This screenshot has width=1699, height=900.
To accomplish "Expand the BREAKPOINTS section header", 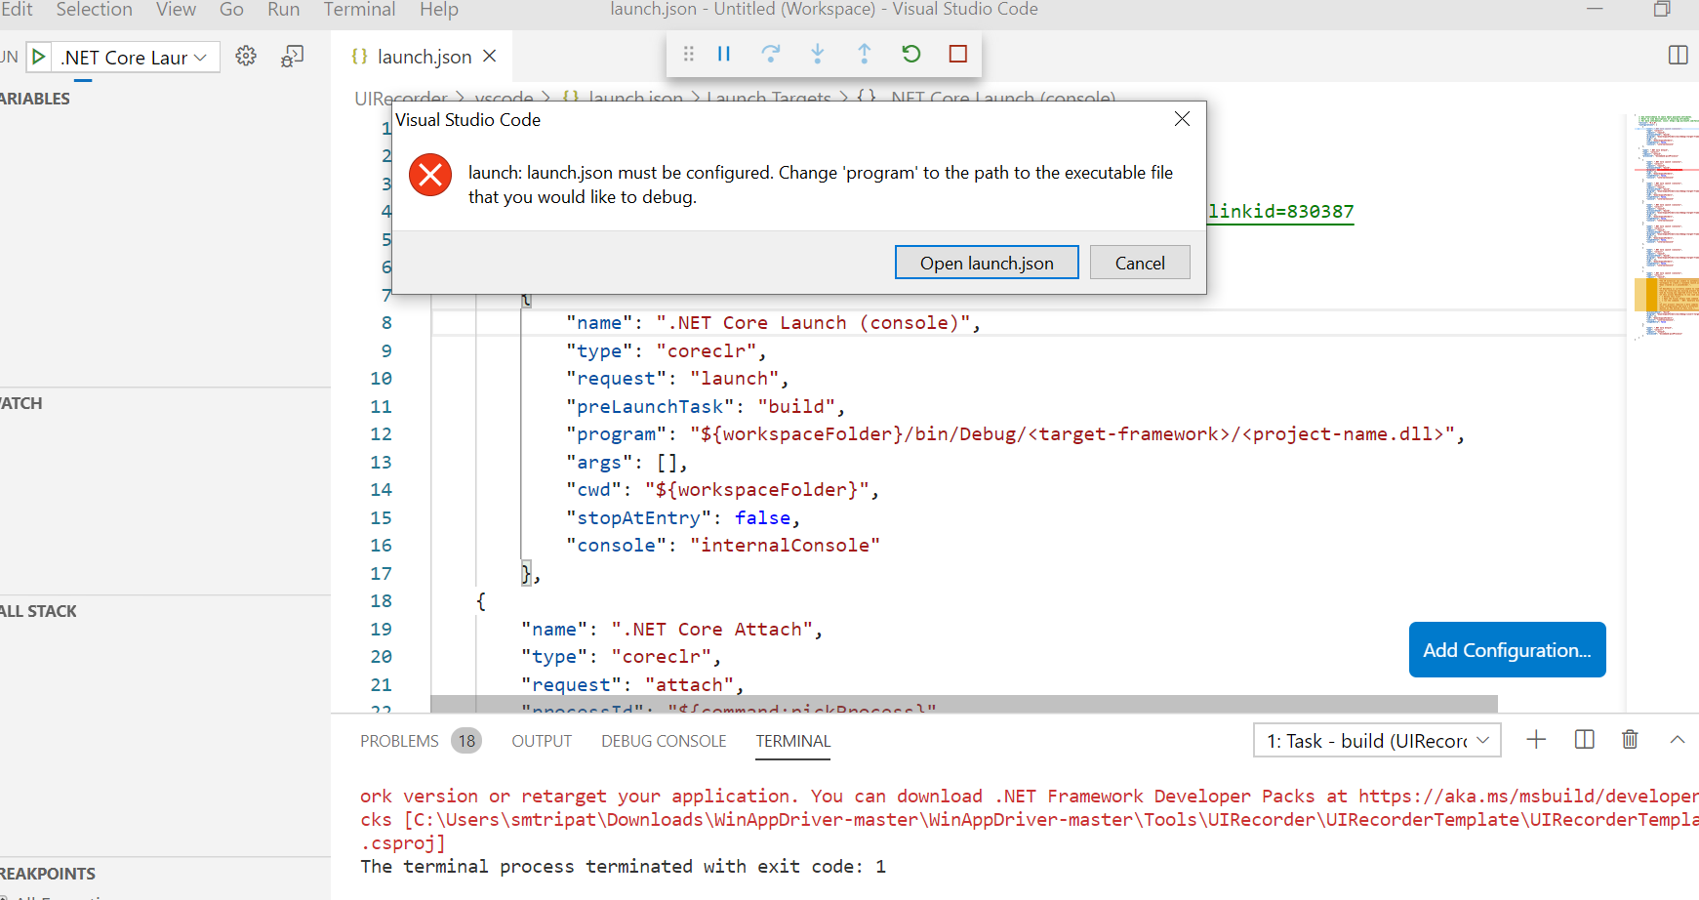I will [x=48, y=874].
